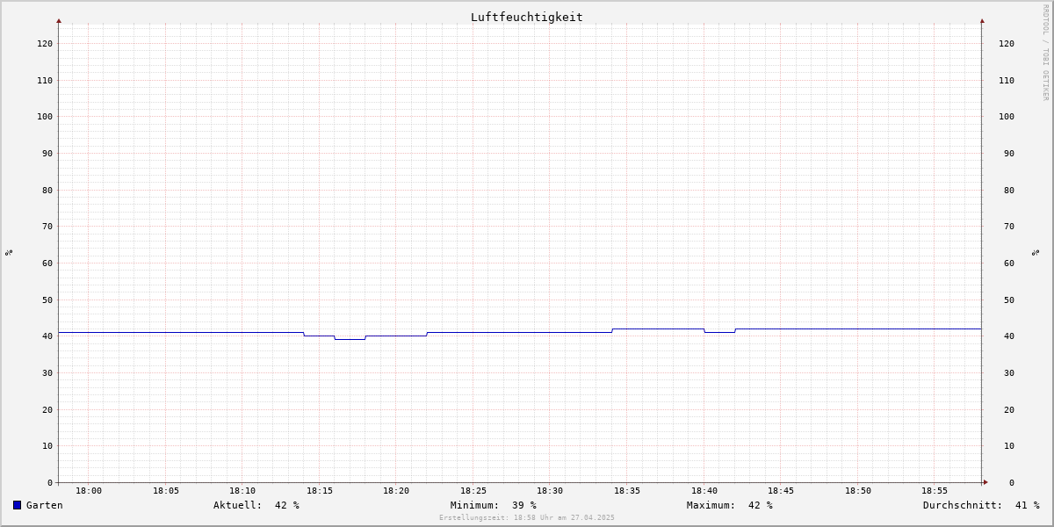Click the right y-axis top arrow

click(x=982, y=20)
